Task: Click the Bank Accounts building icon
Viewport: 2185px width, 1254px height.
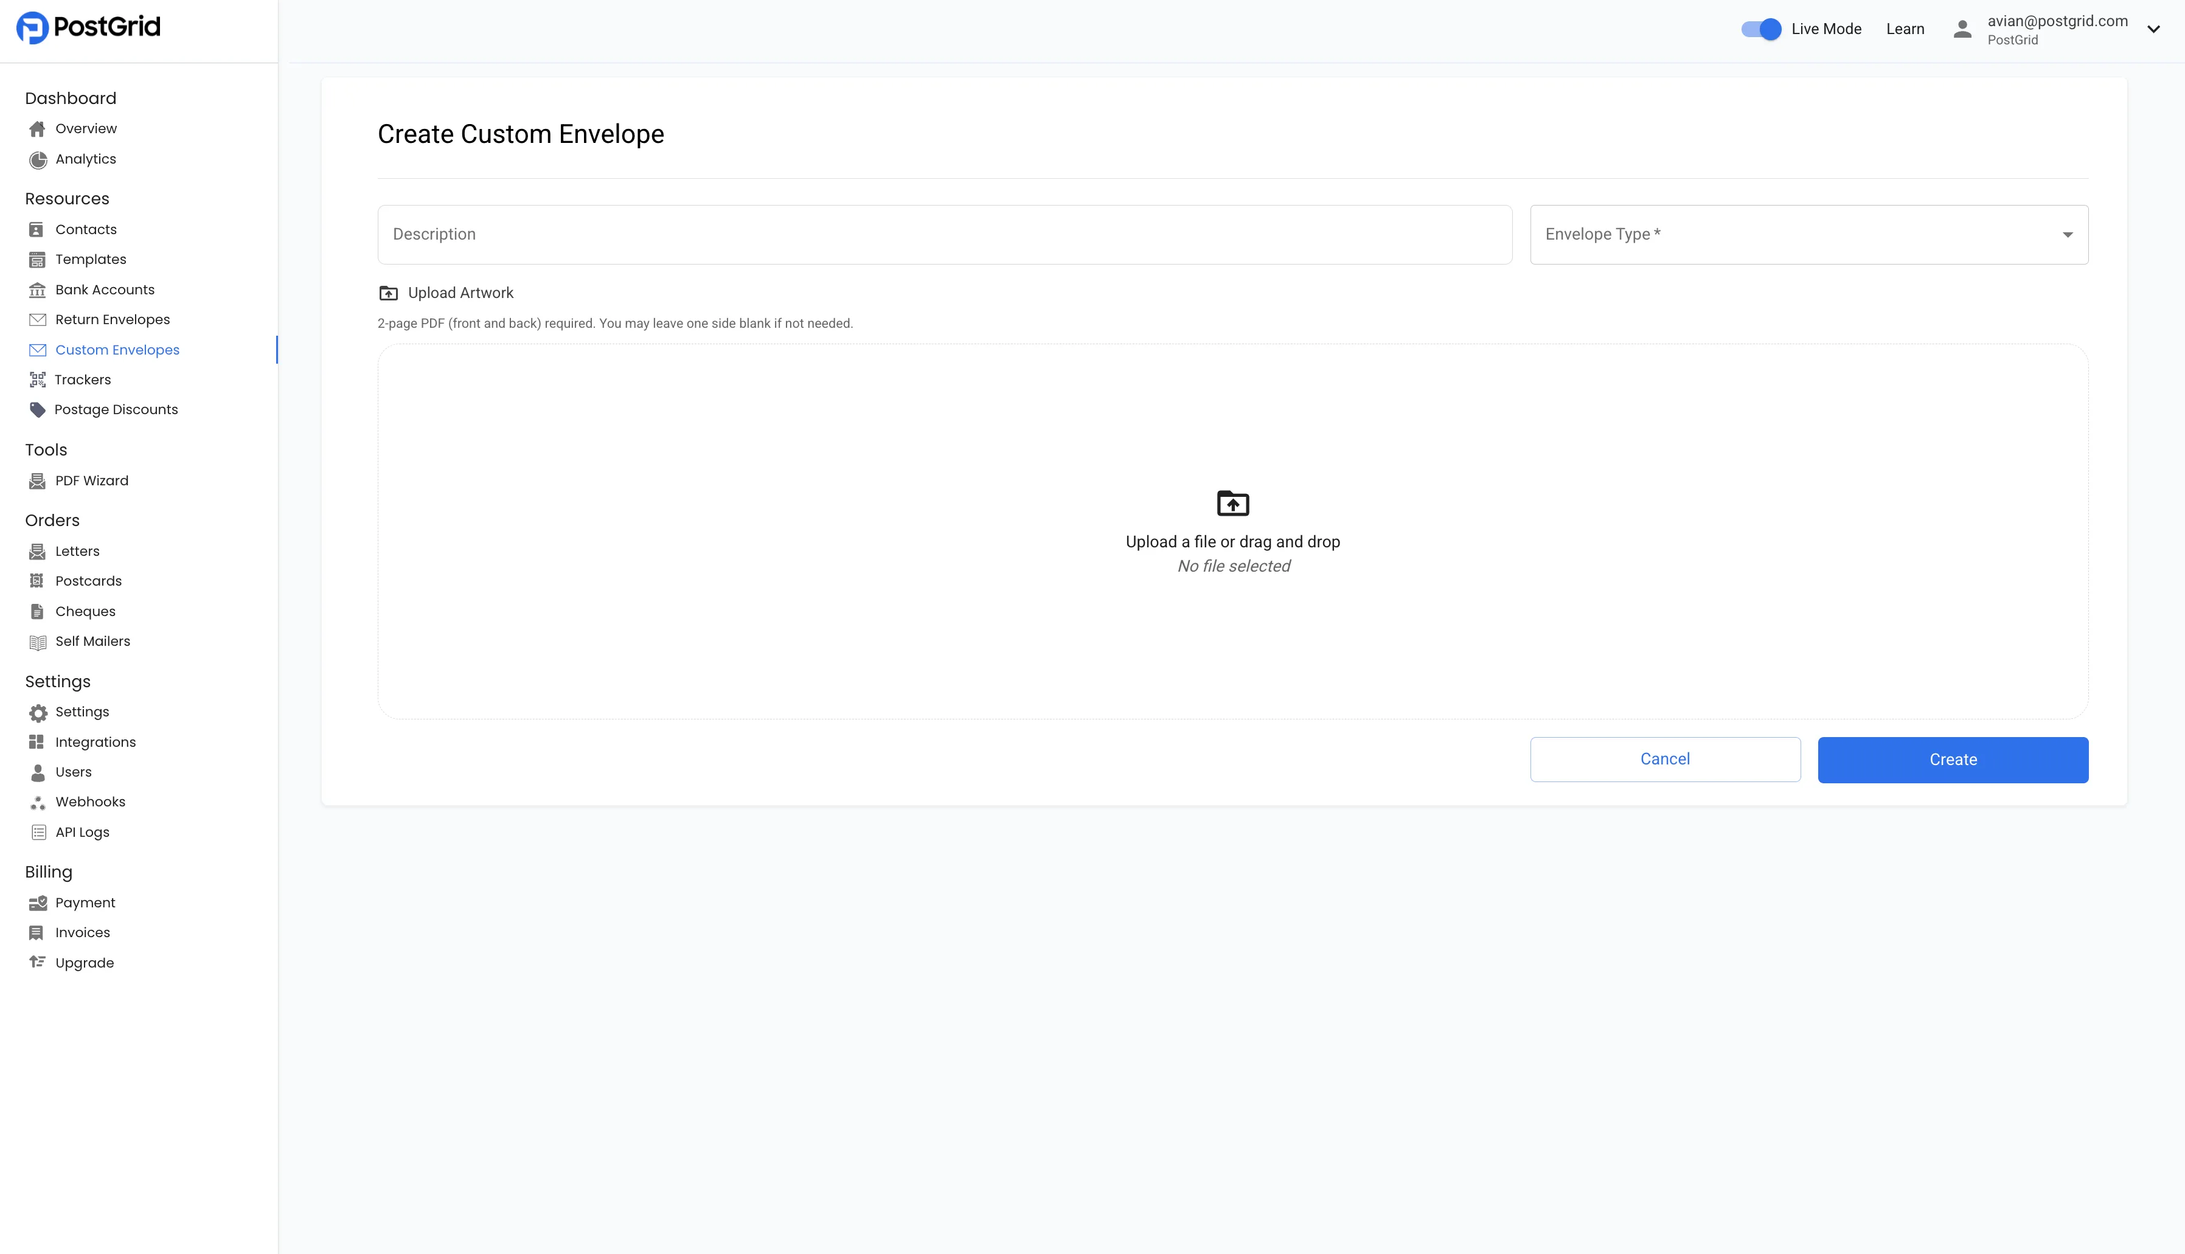Action: click(37, 290)
